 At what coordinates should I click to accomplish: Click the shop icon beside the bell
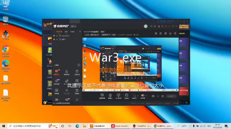(165, 33)
